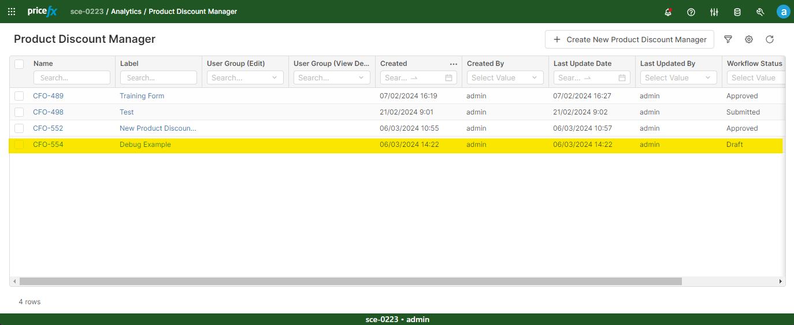Open Created By Select Value dropdown
Screen dimensions: 794x325
(505, 77)
